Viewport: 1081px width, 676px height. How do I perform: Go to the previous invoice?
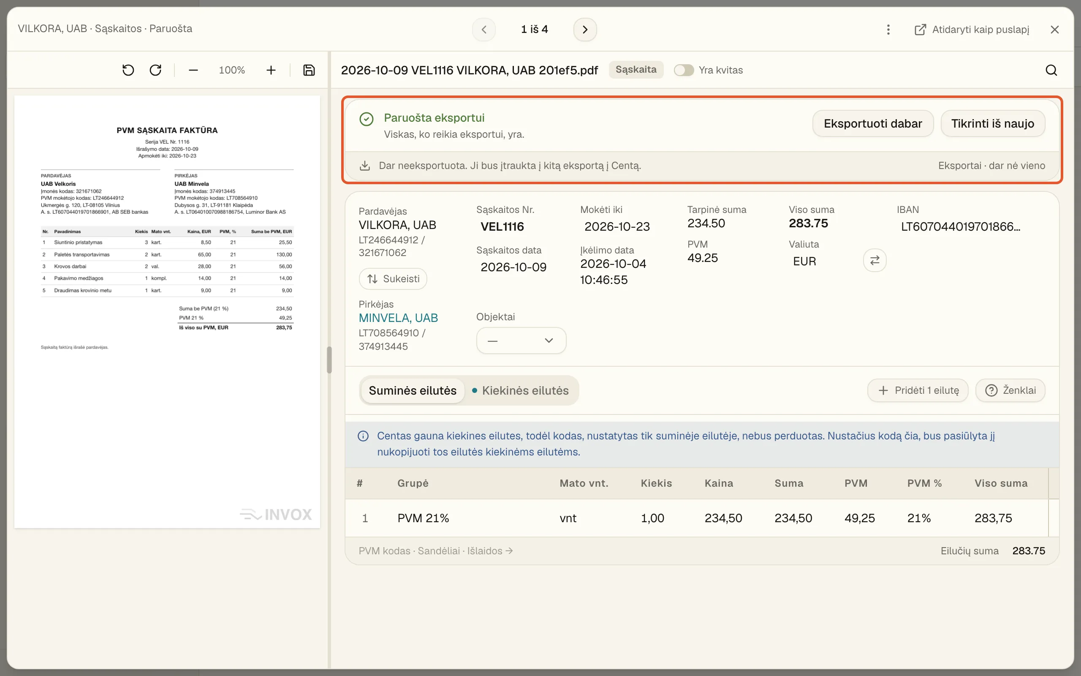click(x=484, y=30)
